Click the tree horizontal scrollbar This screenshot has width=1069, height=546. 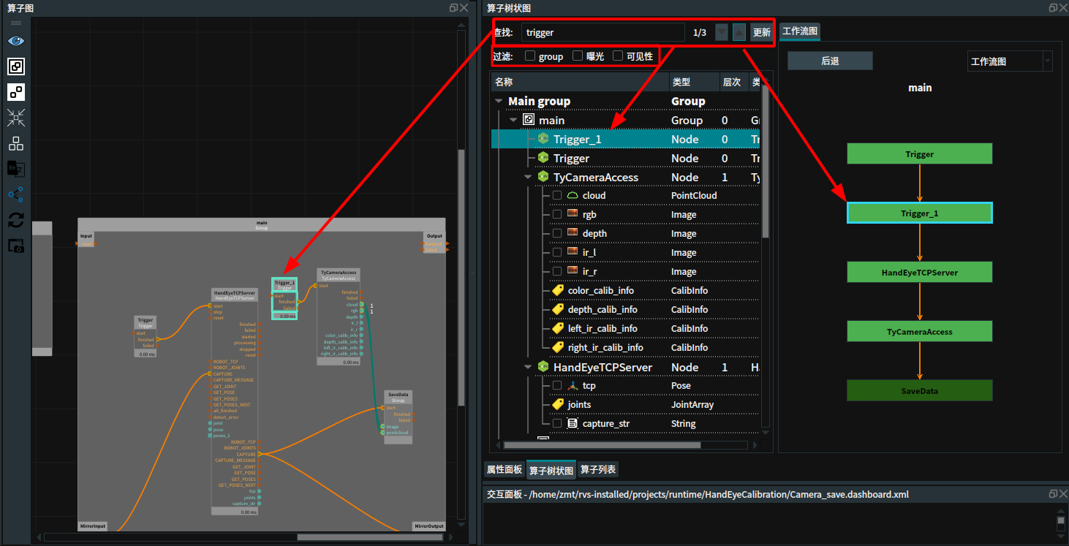coord(603,444)
